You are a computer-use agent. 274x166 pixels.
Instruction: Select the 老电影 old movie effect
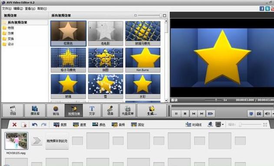coord(106,33)
